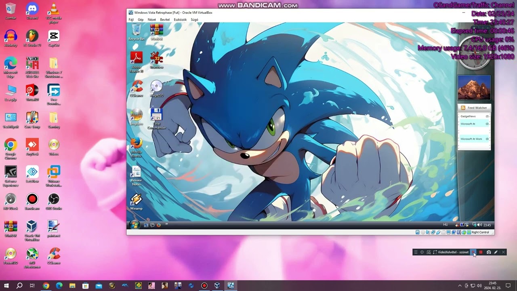Open Google Chrome from host taskbar
The image size is (517, 291).
(46, 285)
